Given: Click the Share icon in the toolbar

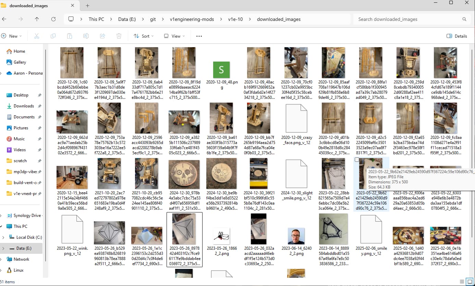Looking at the screenshot, I should point(102,36).
